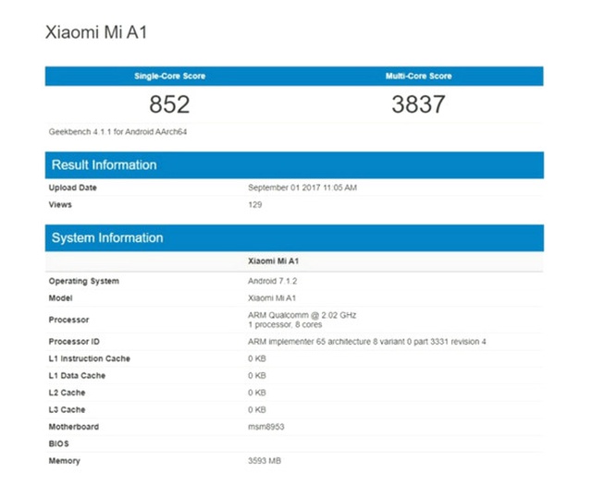Select the Operating System label
Screen dimensions: 592x485
[x=84, y=281]
